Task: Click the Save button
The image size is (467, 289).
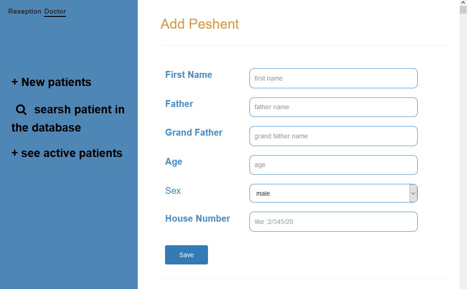Action: pyautogui.click(x=186, y=254)
